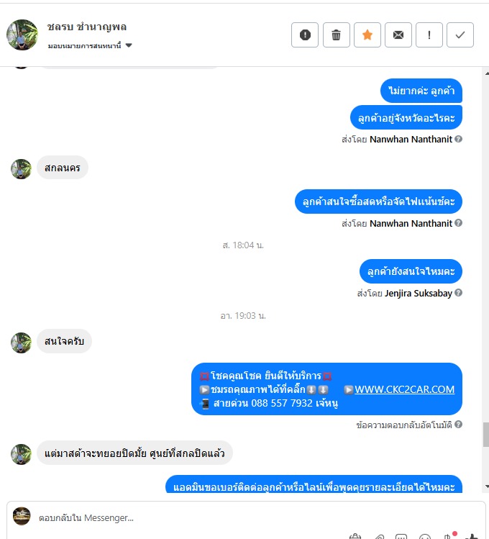489x539 pixels.
Task: Expand the assign conversation dropdown arrow
Action: [x=129, y=45]
